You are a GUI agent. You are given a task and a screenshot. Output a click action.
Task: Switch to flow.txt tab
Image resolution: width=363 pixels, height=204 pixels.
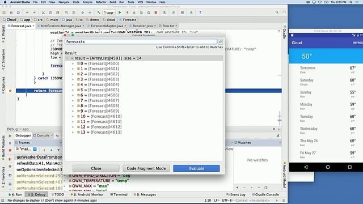click(x=168, y=26)
